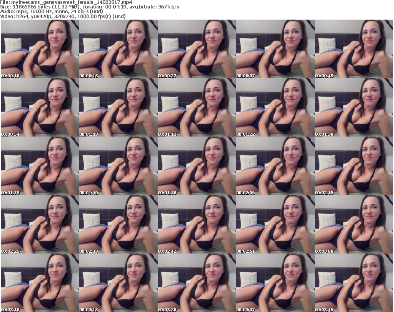394x312 pixels.
Task: Open the thumbnail at 00:00:27
Action: click(197, 49)
